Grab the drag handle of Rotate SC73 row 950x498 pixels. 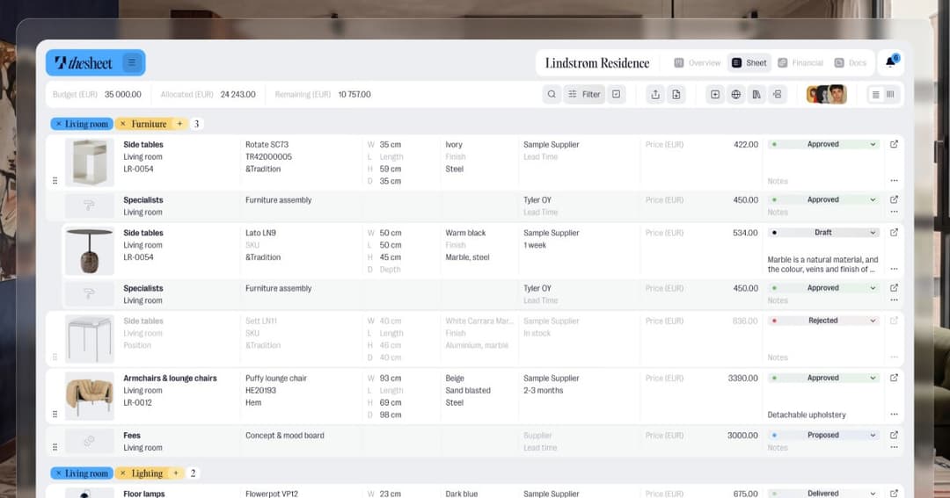pyautogui.click(x=55, y=180)
